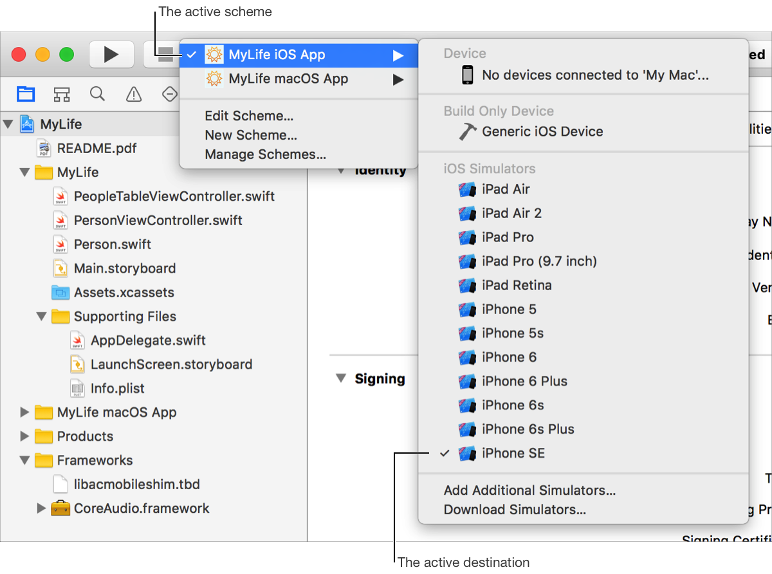Select Generic iOS Device hammer entry

click(x=542, y=131)
